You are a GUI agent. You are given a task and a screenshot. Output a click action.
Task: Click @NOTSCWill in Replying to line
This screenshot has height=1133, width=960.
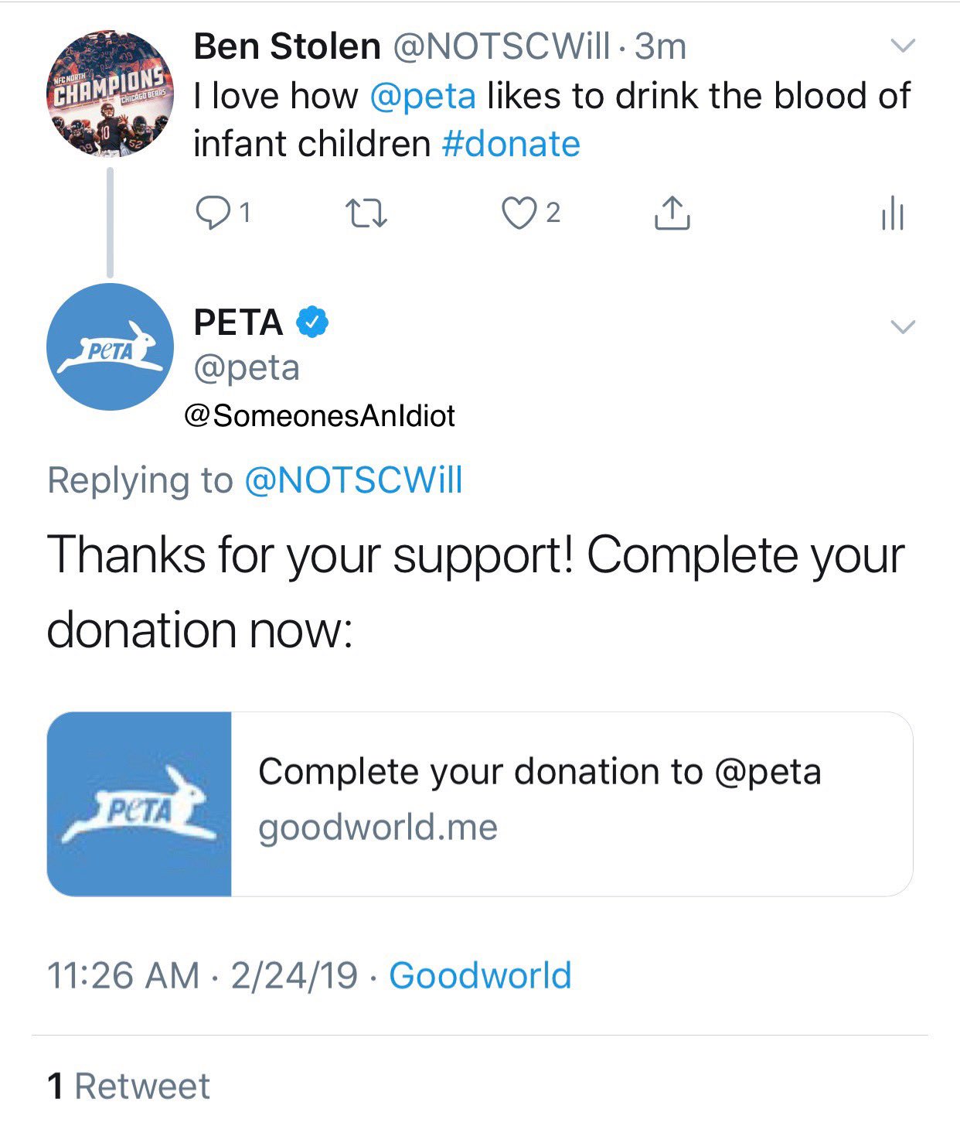point(353,480)
